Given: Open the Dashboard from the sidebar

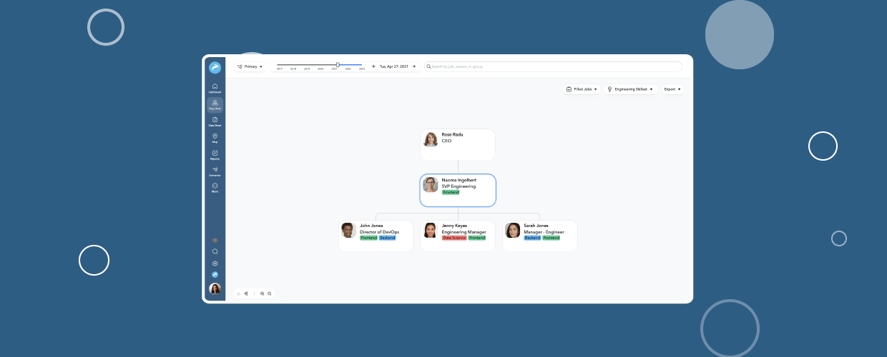Looking at the screenshot, I should pos(215,88).
